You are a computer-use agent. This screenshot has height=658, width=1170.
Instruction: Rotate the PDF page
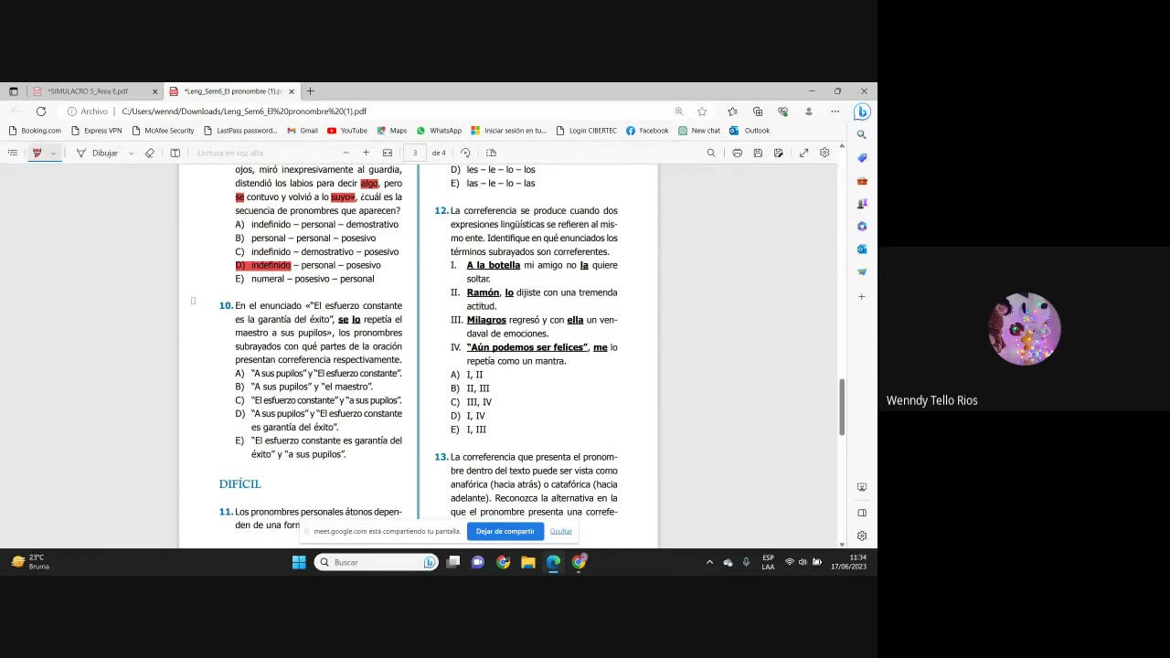point(465,153)
